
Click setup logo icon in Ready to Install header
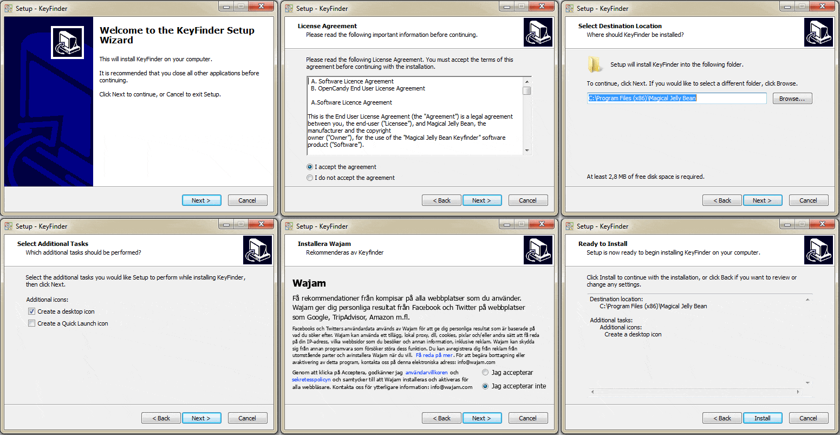[818, 250]
